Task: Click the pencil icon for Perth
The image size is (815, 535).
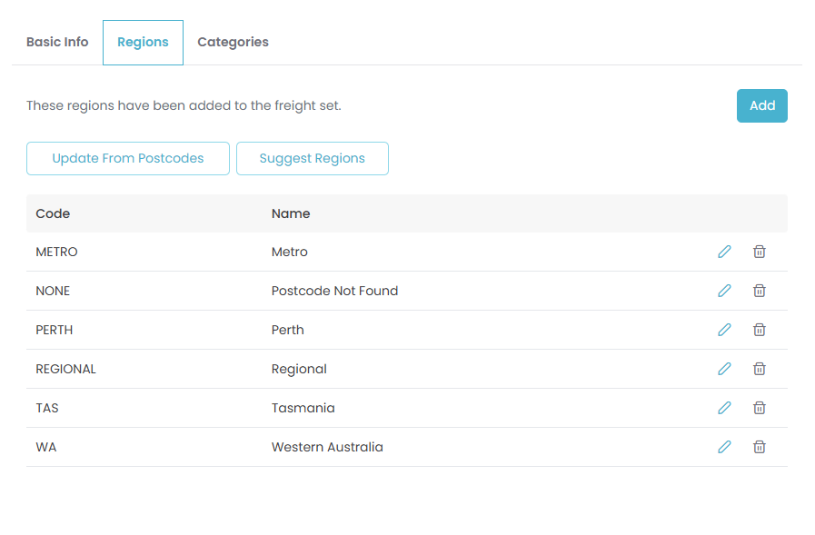Action: pos(724,330)
